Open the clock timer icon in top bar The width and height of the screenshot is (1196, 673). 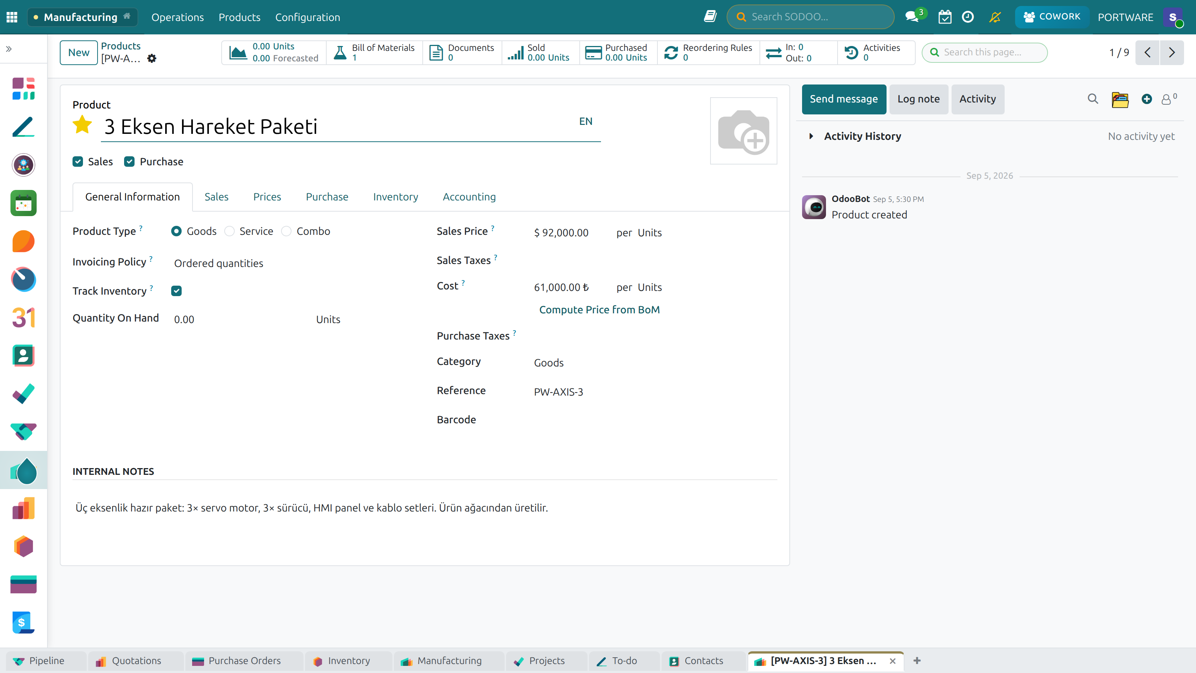pos(968,17)
